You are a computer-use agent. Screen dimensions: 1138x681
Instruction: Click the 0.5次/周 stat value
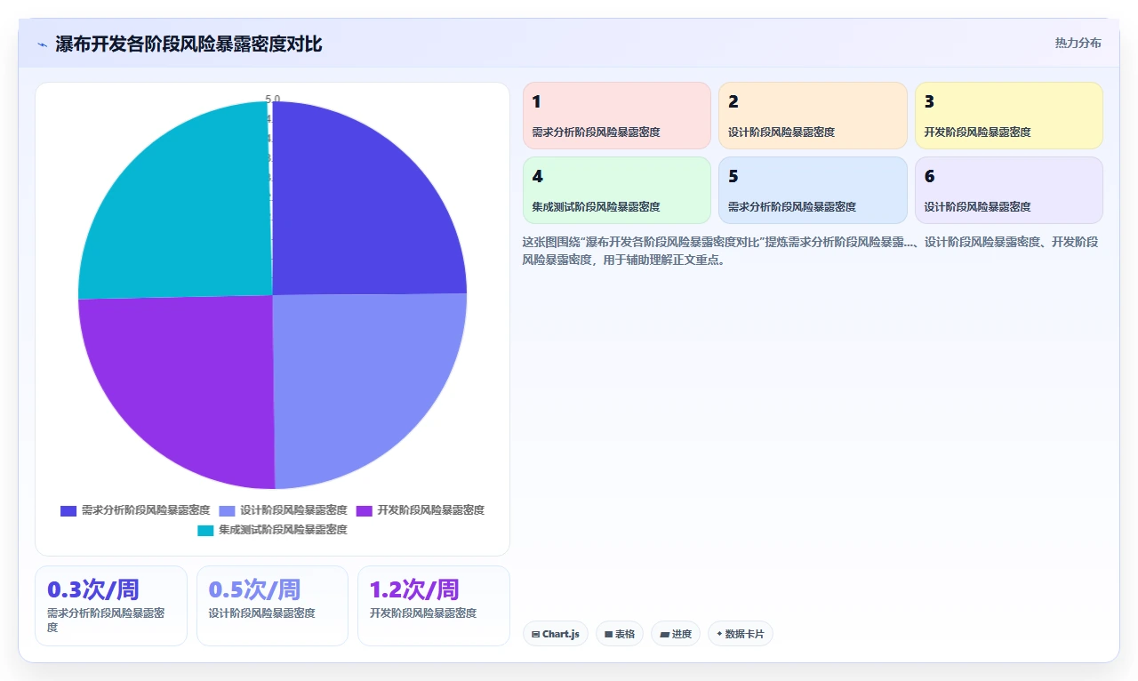(255, 589)
